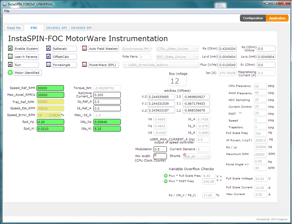
Task: Open the Read Me tab
Action: point(13,28)
